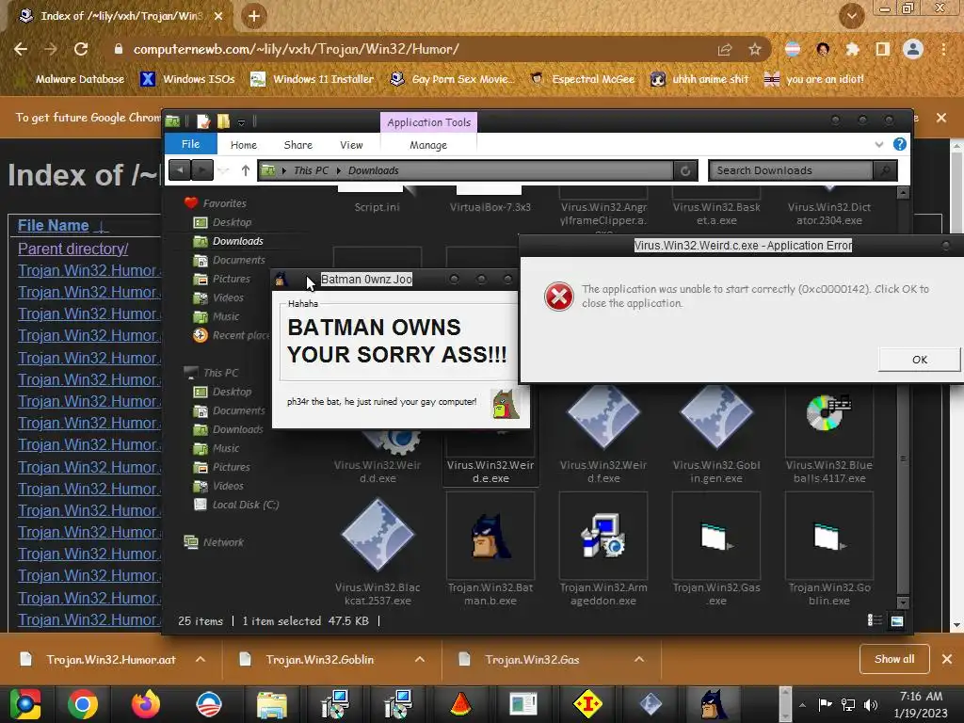The height and width of the screenshot is (723, 964).
Task: Select the Application Tools tab
Action: [x=428, y=122]
